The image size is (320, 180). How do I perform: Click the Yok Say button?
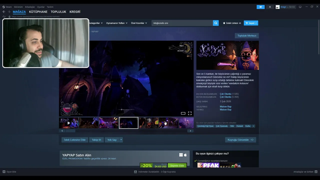click(112, 140)
